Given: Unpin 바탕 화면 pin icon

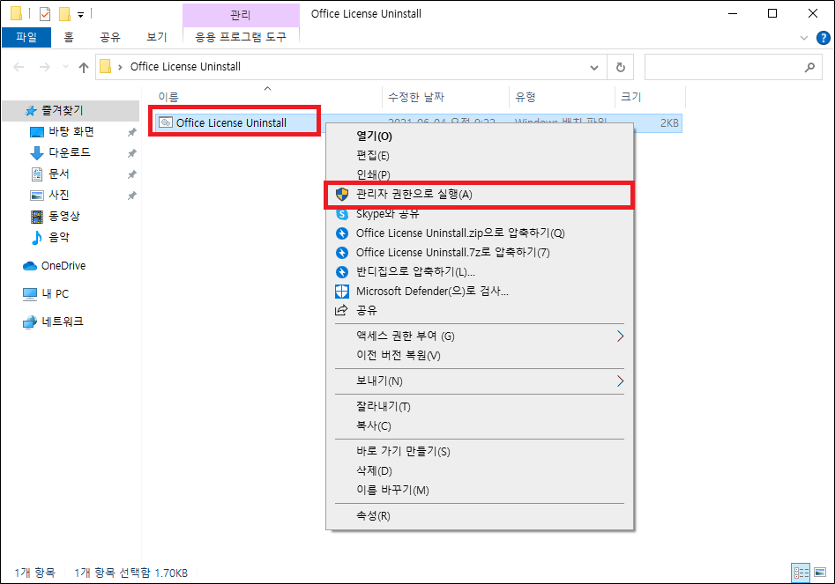Looking at the screenshot, I should pyautogui.click(x=131, y=132).
